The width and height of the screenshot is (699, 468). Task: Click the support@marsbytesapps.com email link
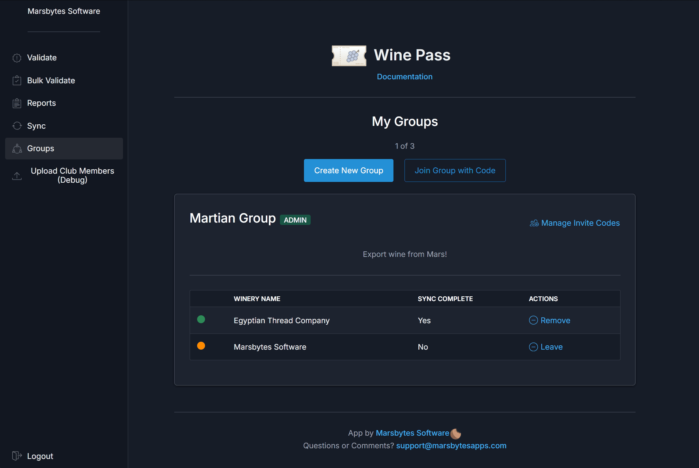[451, 446]
